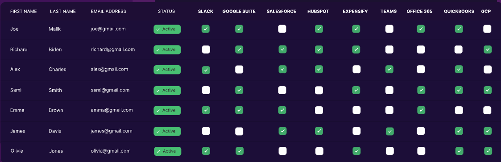Enable Google Suite for Alex Charles

tap(239, 69)
